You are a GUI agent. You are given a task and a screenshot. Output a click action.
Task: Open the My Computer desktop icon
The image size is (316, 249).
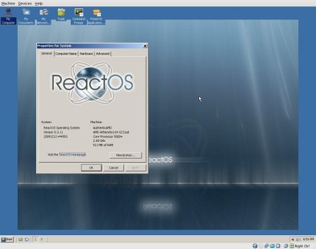(8, 16)
